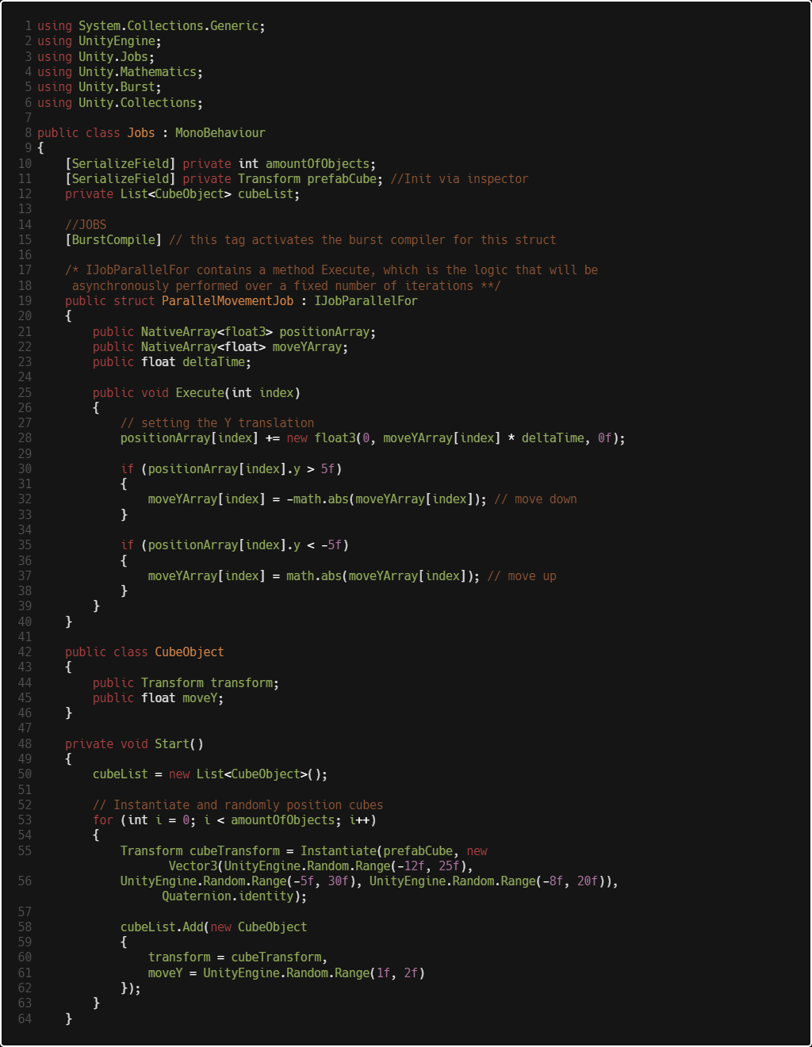This screenshot has width=812, height=1047.
Task: Click the 'List<CubeObject>()' constructor call on line 50
Action: click(x=259, y=774)
